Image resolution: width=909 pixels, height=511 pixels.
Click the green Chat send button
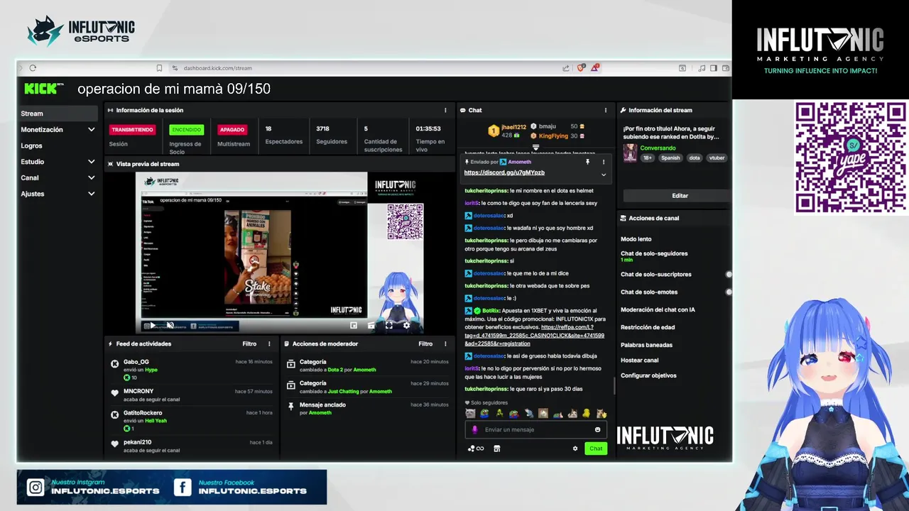596,449
